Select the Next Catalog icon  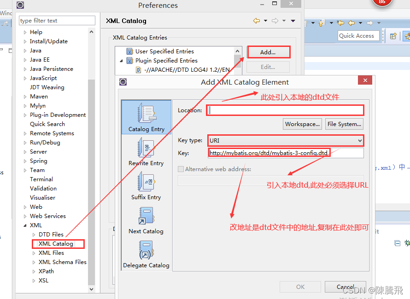click(146, 216)
